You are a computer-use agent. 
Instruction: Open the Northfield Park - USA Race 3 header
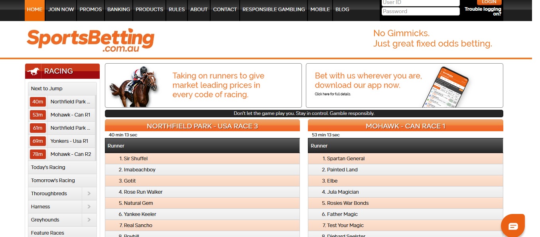pyautogui.click(x=202, y=126)
